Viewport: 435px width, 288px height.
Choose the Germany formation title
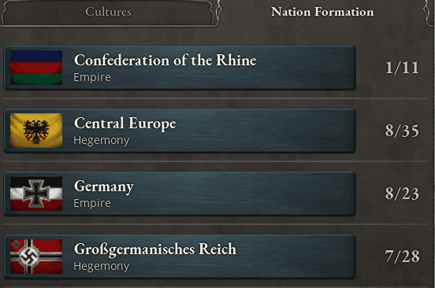tap(104, 186)
